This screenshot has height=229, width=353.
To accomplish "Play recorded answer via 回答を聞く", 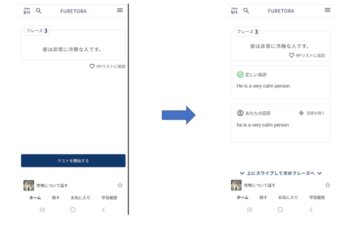I will pos(312,113).
